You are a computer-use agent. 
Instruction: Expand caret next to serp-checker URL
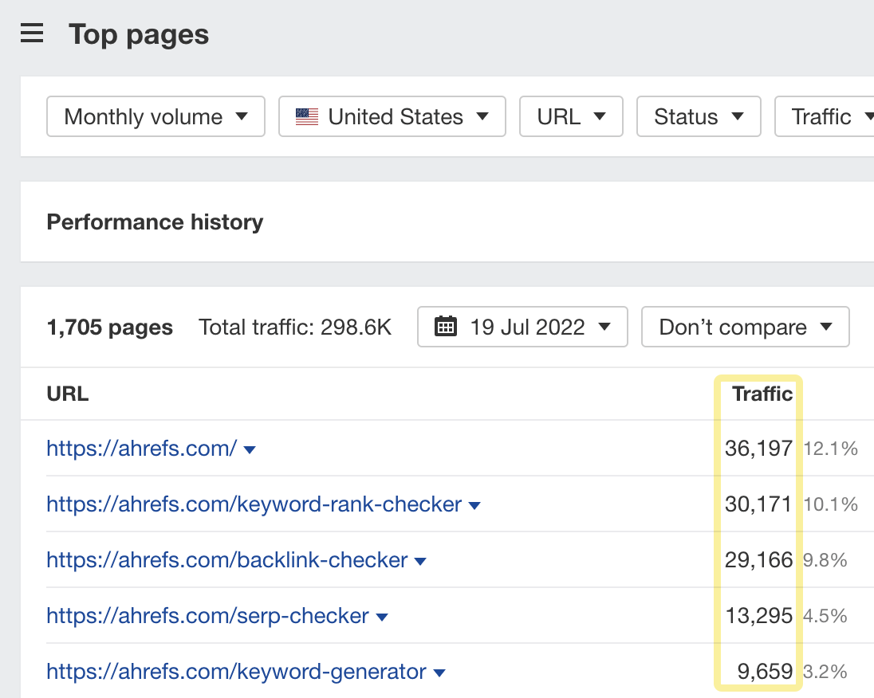point(382,618)
